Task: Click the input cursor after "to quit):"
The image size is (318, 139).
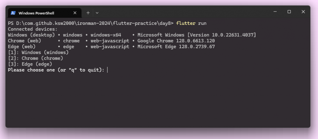Action: 107,70
